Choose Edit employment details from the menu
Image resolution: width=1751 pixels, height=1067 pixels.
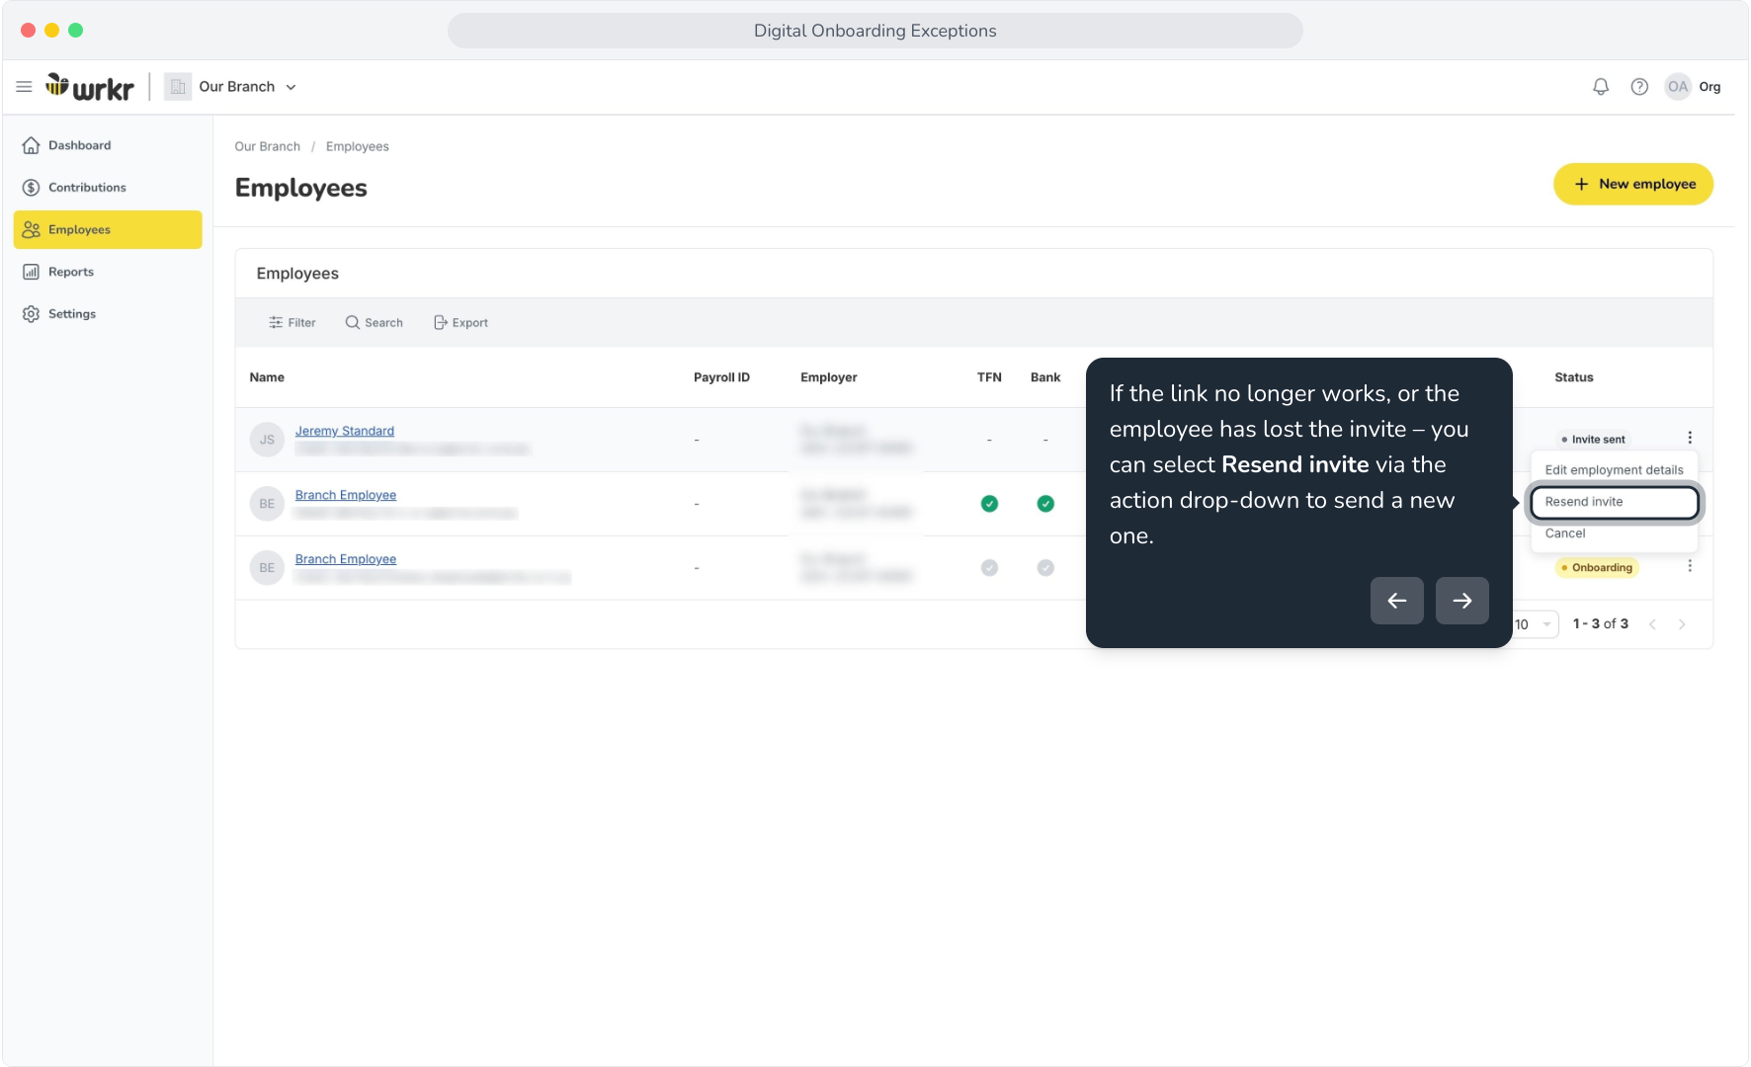coord(1614,470)
